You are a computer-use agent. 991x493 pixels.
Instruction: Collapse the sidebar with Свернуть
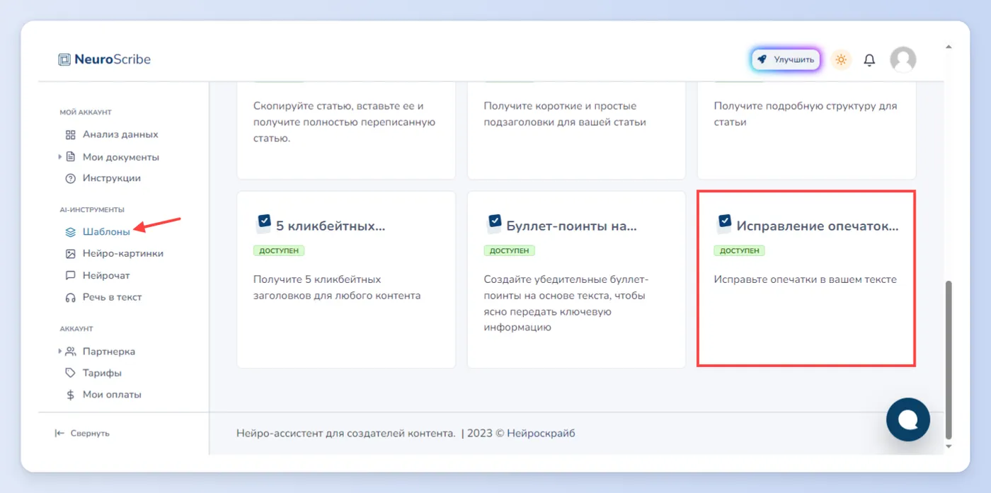(x=82, y=433)
